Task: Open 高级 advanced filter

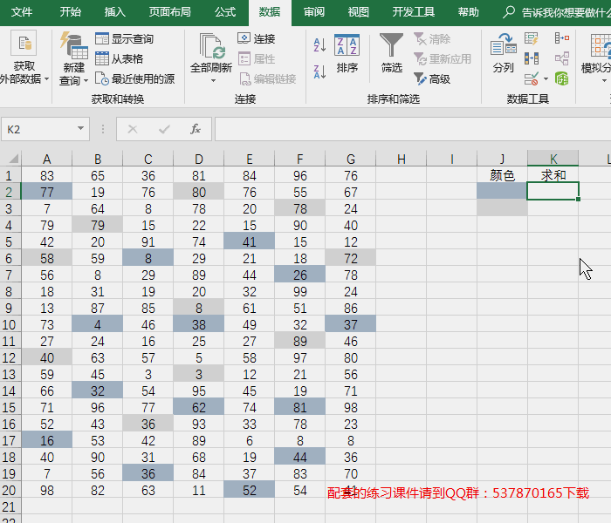Action: [x=432, y=79]
